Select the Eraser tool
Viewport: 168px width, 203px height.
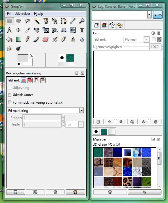[46, 39]
